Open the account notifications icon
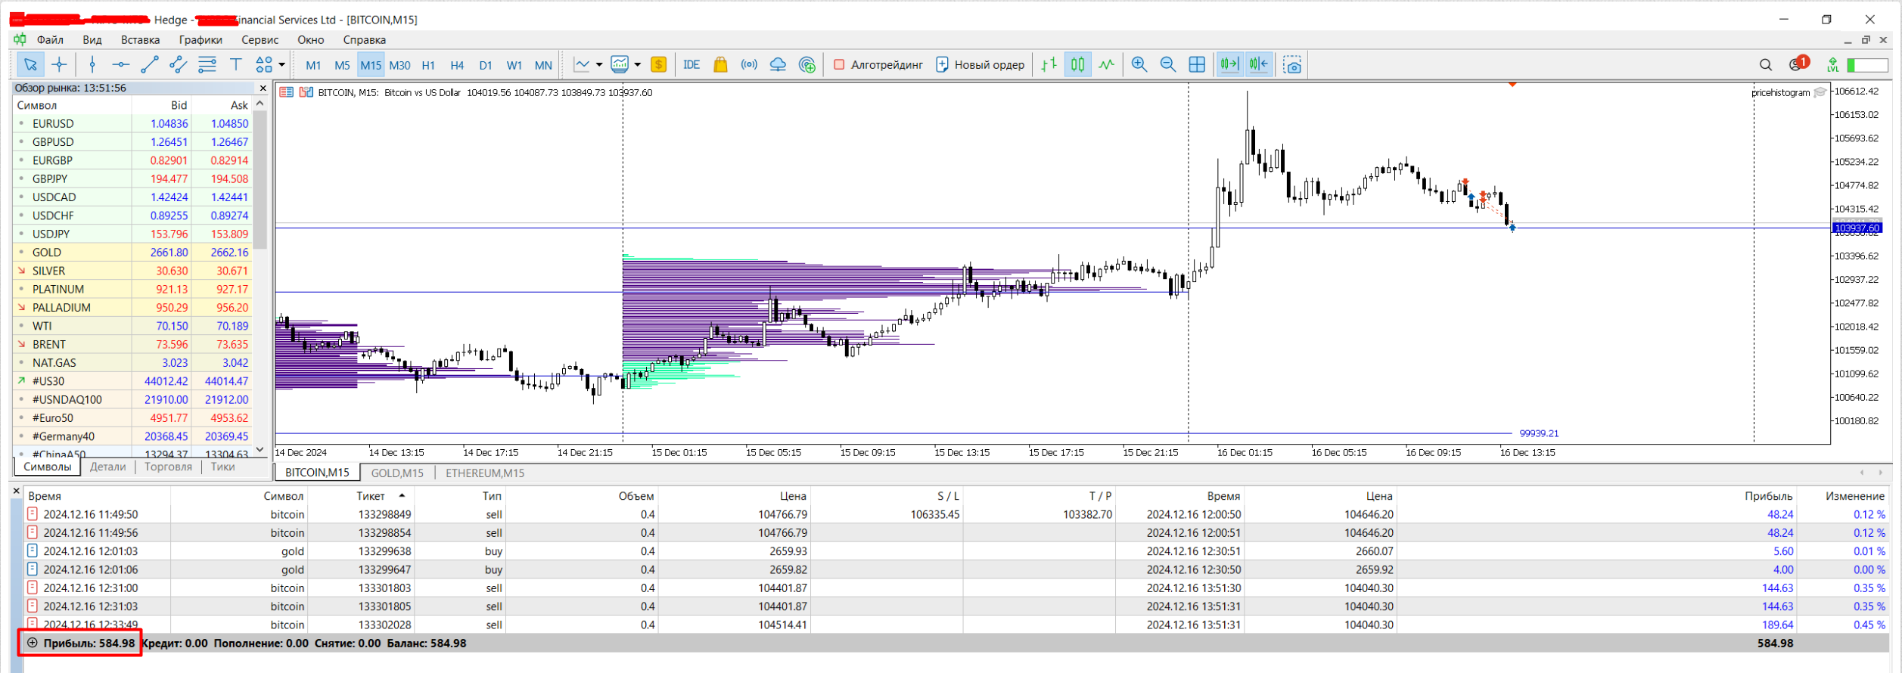This screenshot has height=673, width=1902. click(x=1798, y=64)
